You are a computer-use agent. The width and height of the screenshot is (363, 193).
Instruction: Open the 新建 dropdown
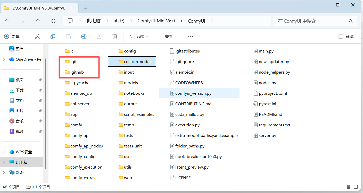pyautogui.click(x=14, y=37)
